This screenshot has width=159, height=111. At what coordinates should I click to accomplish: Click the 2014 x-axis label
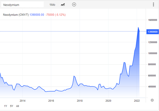pos(22,101)
